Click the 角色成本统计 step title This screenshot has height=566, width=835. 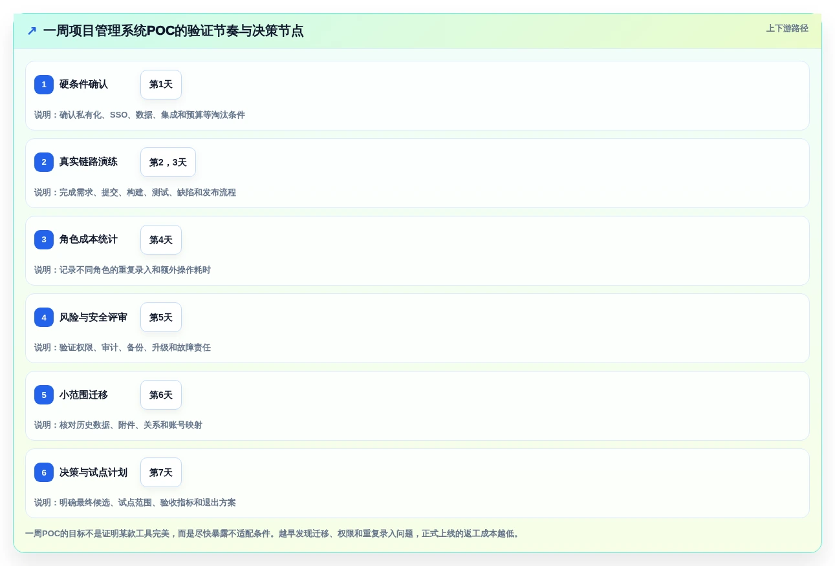[x=89, y=240]
